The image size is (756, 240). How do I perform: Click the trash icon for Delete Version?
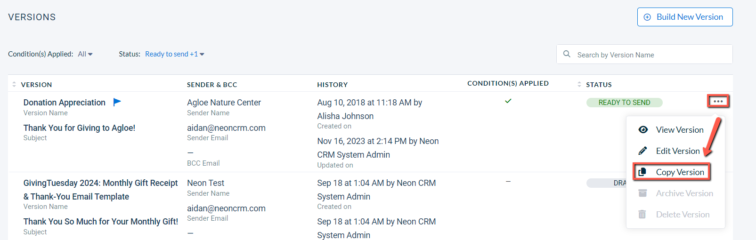coord(642,214)
